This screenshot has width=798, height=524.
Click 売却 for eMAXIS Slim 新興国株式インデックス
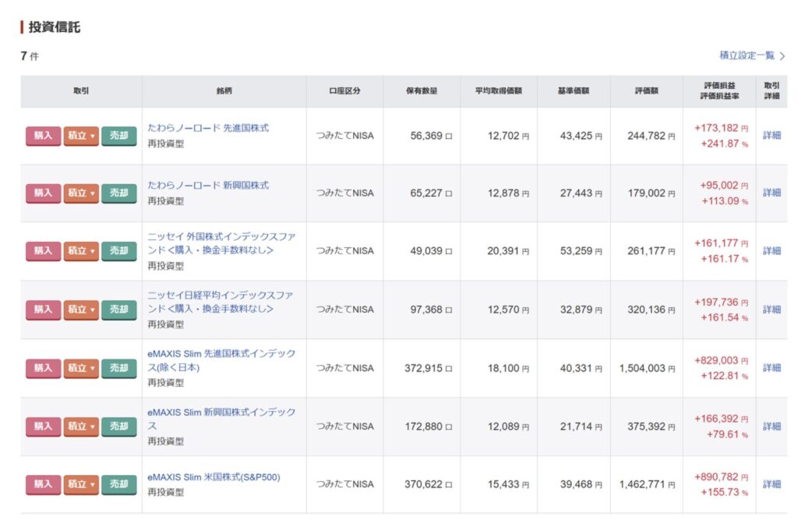coord(118,427)
